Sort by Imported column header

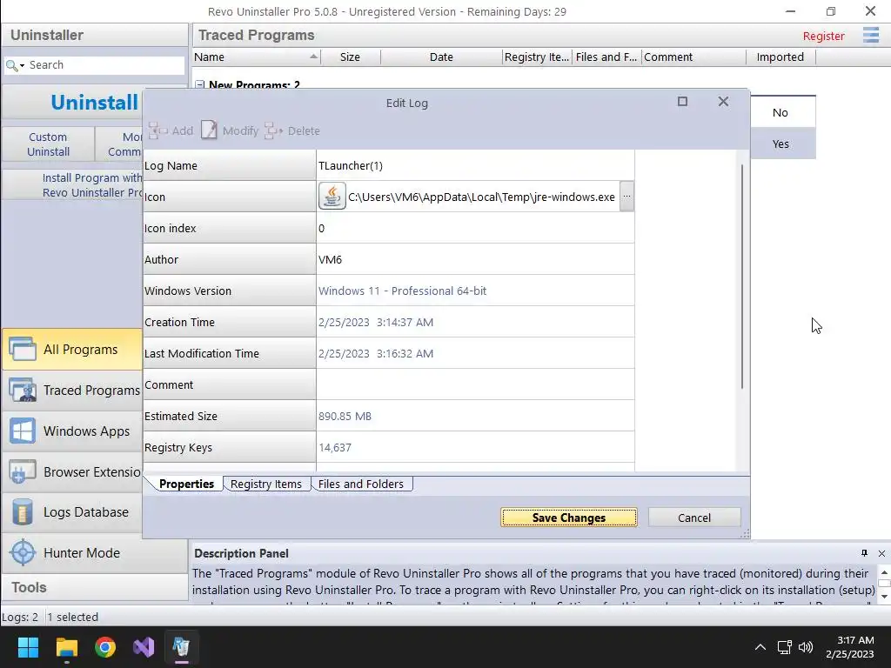(x=780, y=57)
